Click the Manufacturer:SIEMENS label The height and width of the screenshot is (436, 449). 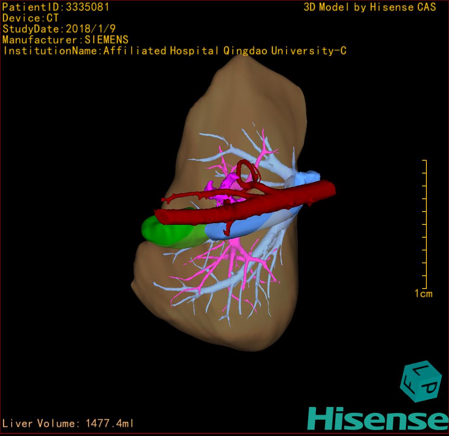(x=65, y=40)
